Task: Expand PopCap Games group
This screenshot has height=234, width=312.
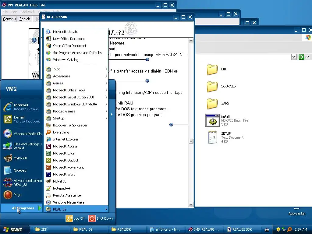Action: coord(76,111)
